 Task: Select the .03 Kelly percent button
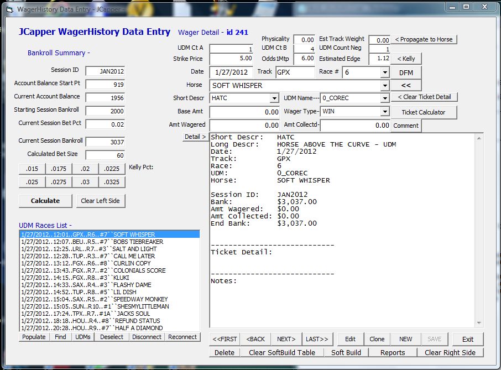pos(85,182)
